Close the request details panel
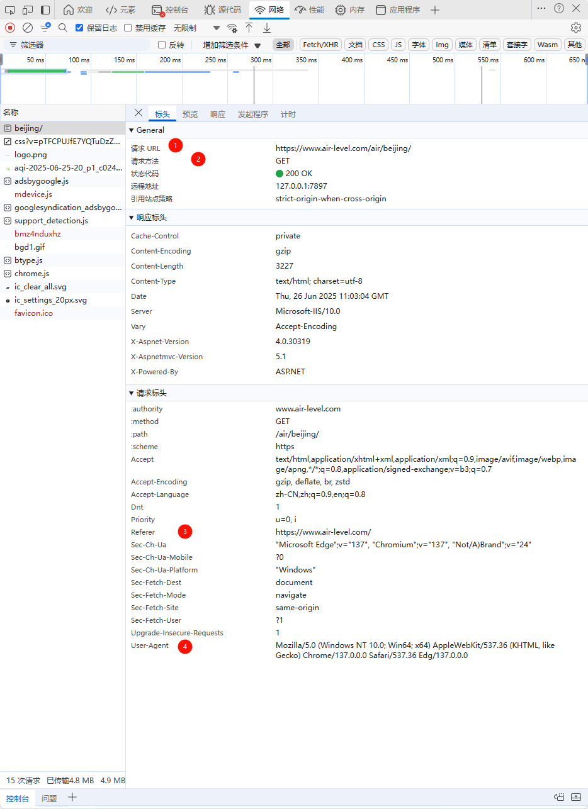The image size is (588, 809). pyautogui.click(x=139, y=113)
